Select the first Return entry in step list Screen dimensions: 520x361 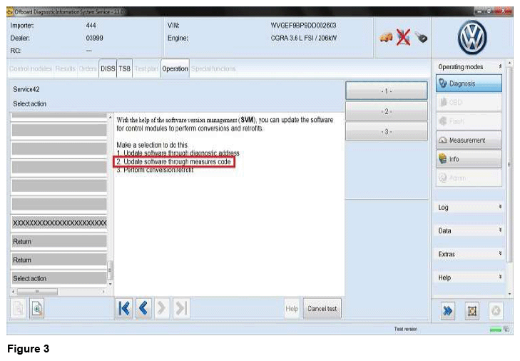tap(59, 242)
